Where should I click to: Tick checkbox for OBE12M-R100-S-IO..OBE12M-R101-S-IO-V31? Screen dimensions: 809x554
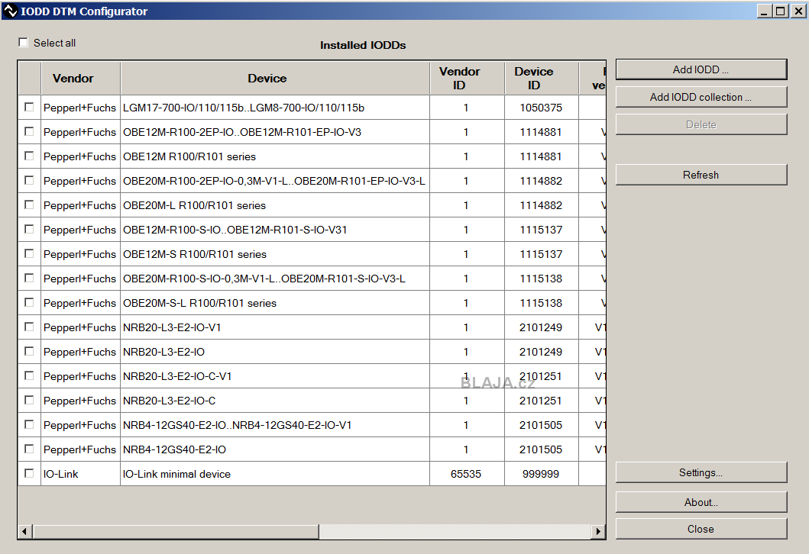29,229
